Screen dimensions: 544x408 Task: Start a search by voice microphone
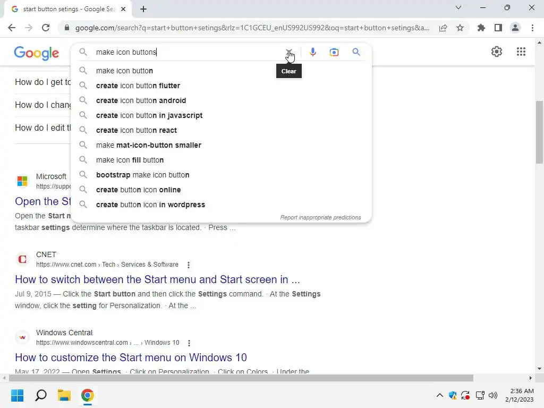[312, 52]
